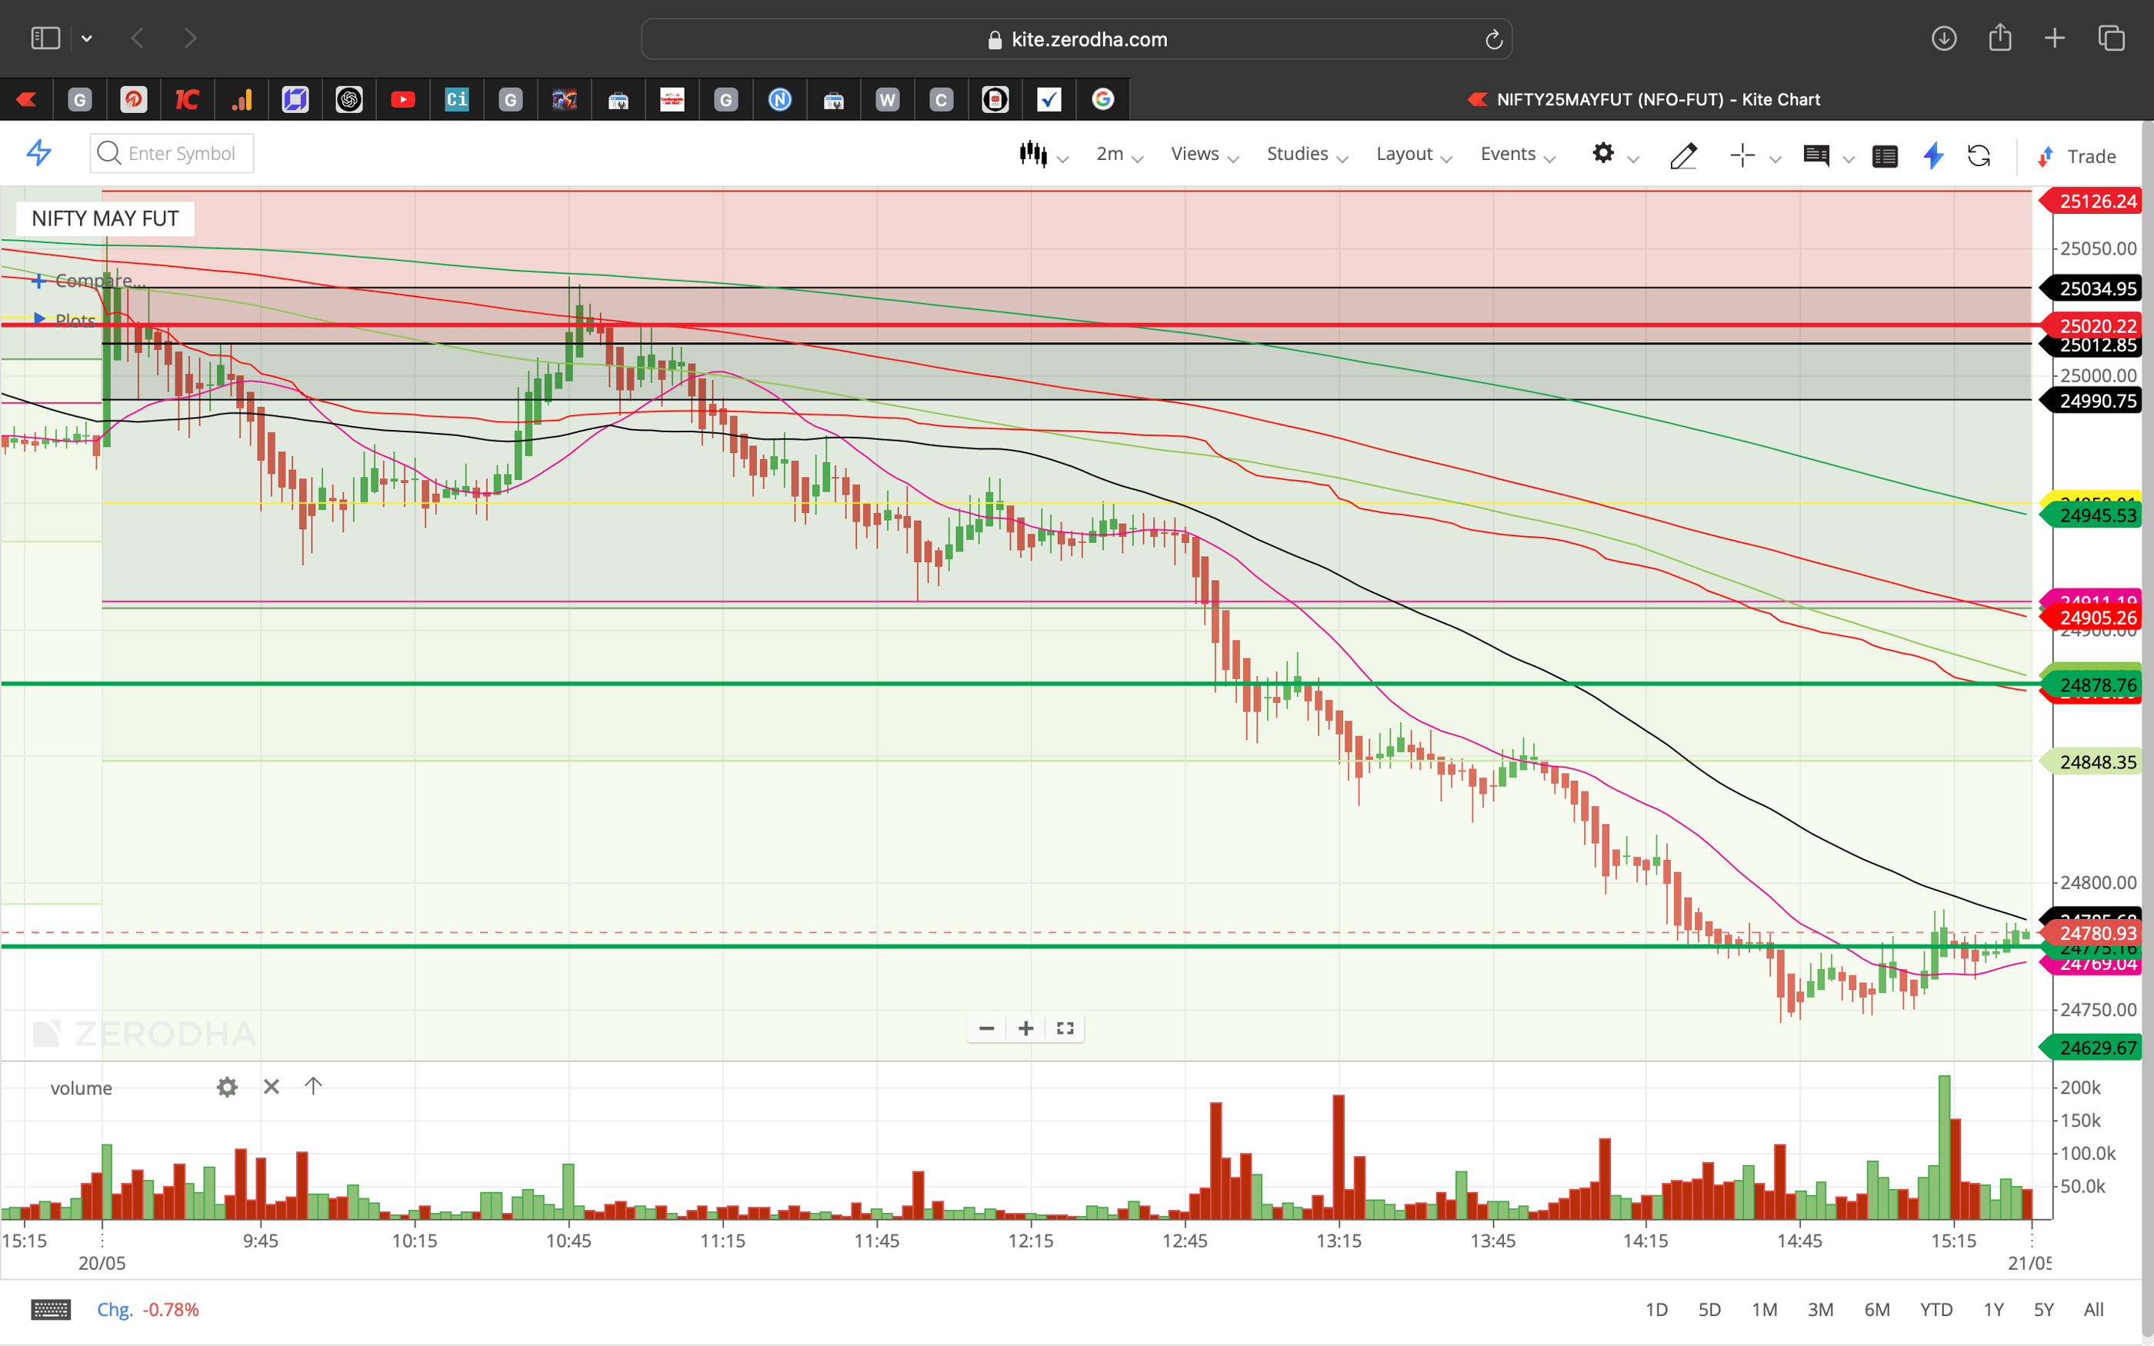Viewport: 2154px width, 1346px height.
Task: Click the fullscreen chart icon
Action: [x=1065, y=1028]
